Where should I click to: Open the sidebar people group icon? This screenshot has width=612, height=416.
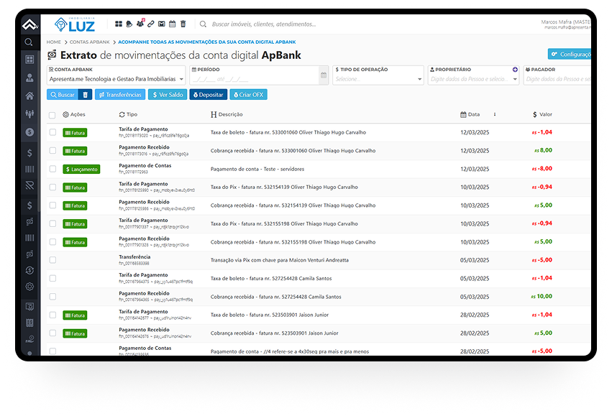coord(29,114)
